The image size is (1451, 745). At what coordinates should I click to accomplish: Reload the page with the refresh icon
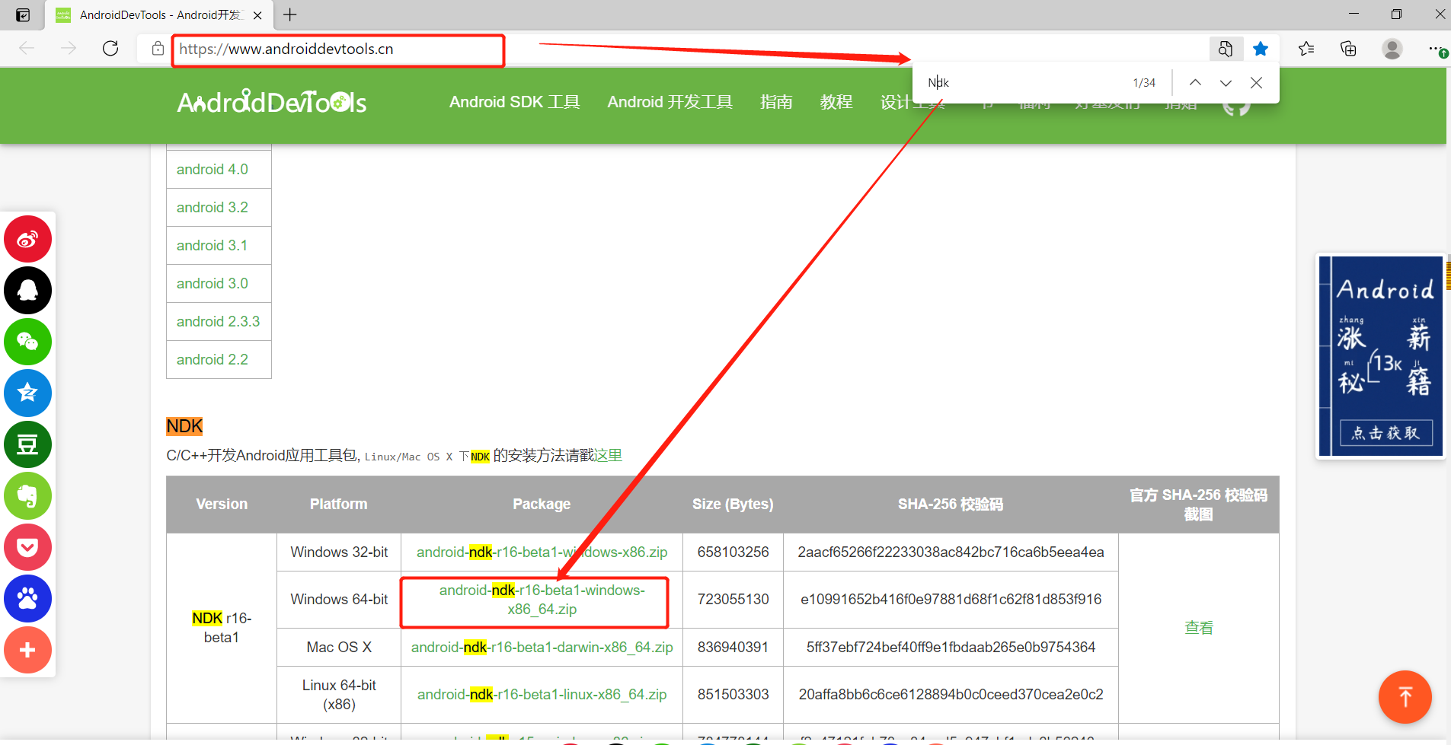(x=110, y=48)
